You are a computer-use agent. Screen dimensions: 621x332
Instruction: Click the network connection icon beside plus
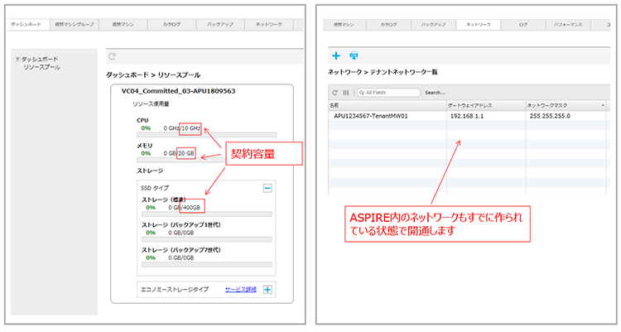click(354, 55)
